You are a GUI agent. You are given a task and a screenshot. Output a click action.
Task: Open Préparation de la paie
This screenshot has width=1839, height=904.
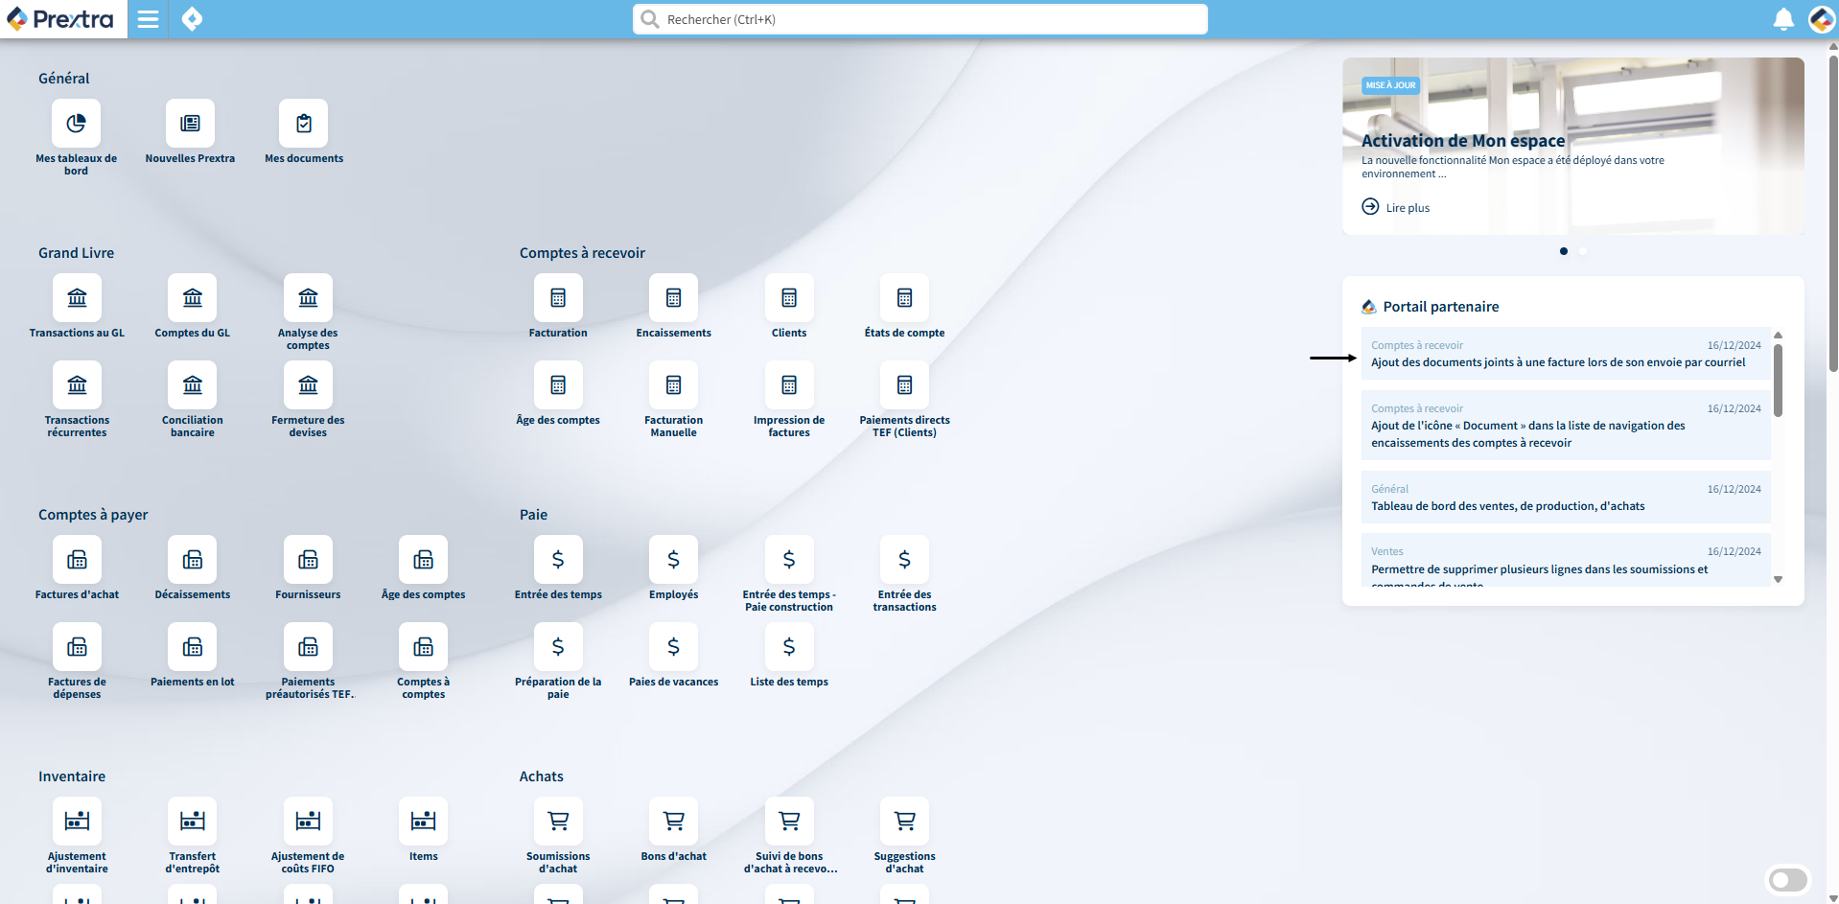[558, 647]
